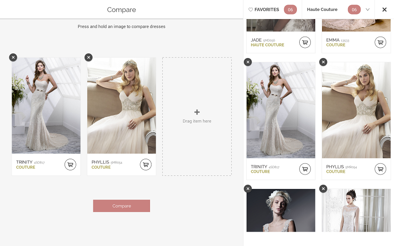This screenshot has height=246, width=394.
Task: Remove the short lace dress from favorites
Action: pyautogui.click(x=323, y=189)
